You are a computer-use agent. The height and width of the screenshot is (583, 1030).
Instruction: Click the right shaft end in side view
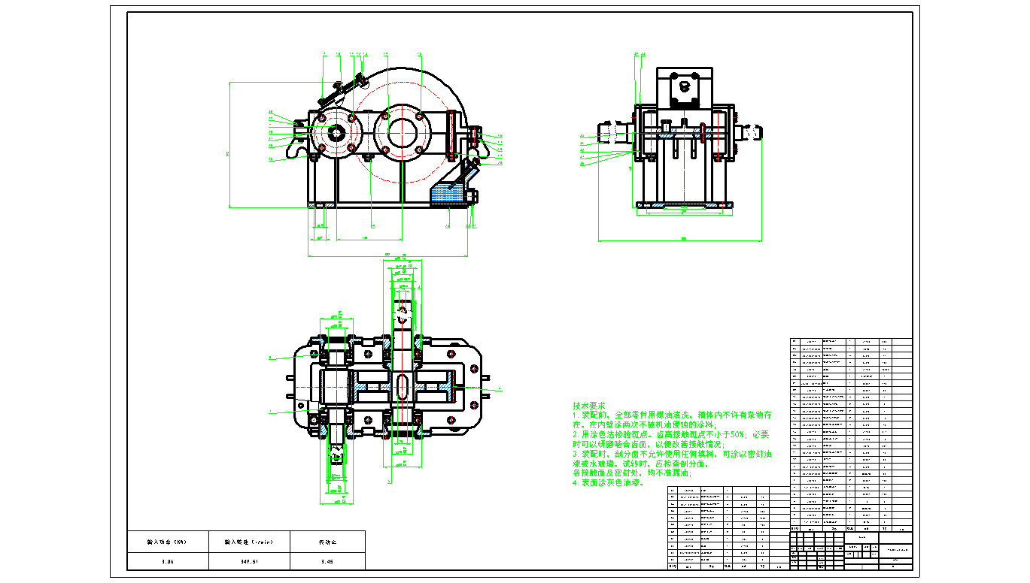click(752, 133)
